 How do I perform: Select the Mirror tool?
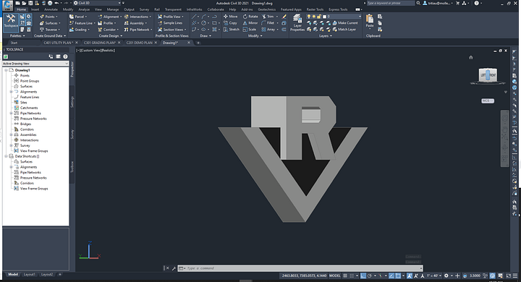pyautogui.click(x=250, y=23)
